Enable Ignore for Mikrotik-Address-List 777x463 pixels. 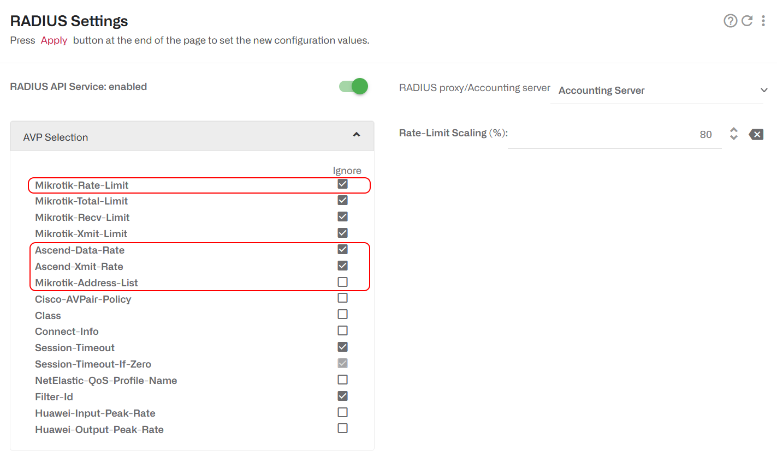[342, 281]
